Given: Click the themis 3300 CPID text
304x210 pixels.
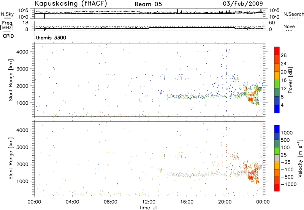Looking at the screenshot, I should (51, 38).
